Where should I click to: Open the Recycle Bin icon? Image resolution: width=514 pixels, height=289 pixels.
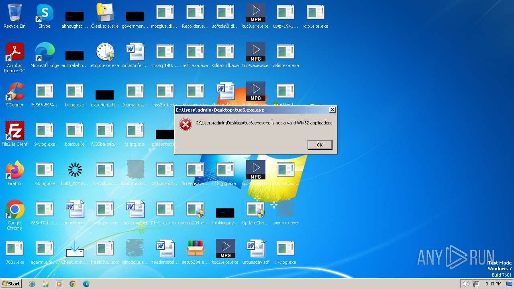tap(14, 12)
